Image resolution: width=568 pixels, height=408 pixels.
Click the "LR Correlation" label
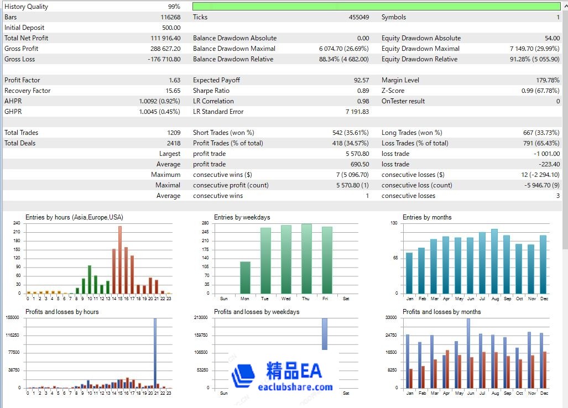pos(213,101)
